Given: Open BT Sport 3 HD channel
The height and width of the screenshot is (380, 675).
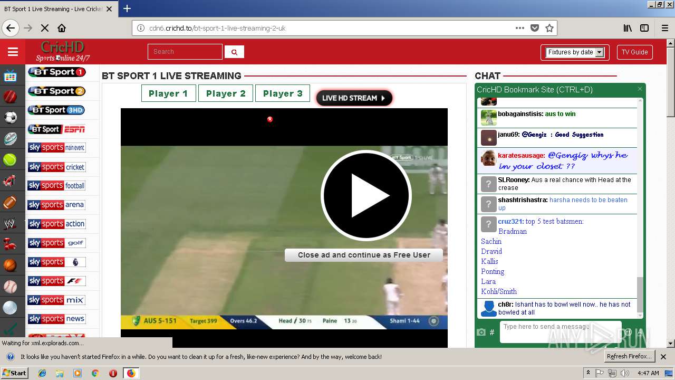Looking at the screenshot, I should (57, 110).
